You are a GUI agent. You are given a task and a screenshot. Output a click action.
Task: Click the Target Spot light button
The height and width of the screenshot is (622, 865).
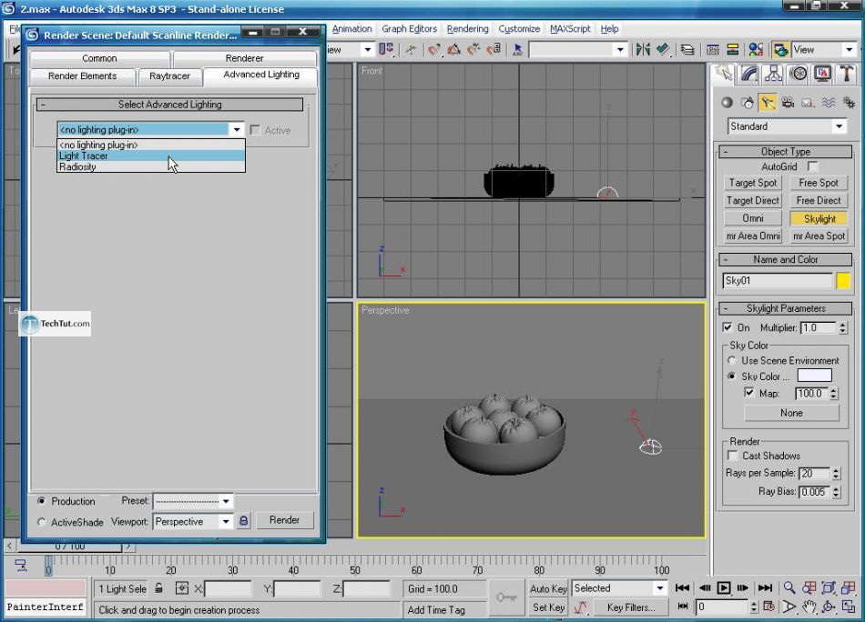click(752, 183)
